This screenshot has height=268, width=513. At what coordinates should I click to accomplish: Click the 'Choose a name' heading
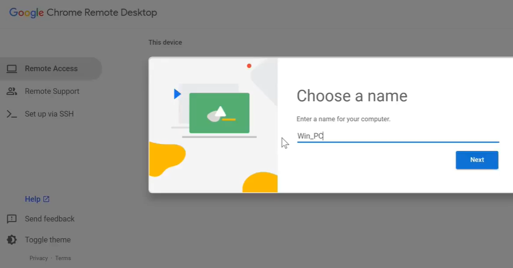[352, 96]
